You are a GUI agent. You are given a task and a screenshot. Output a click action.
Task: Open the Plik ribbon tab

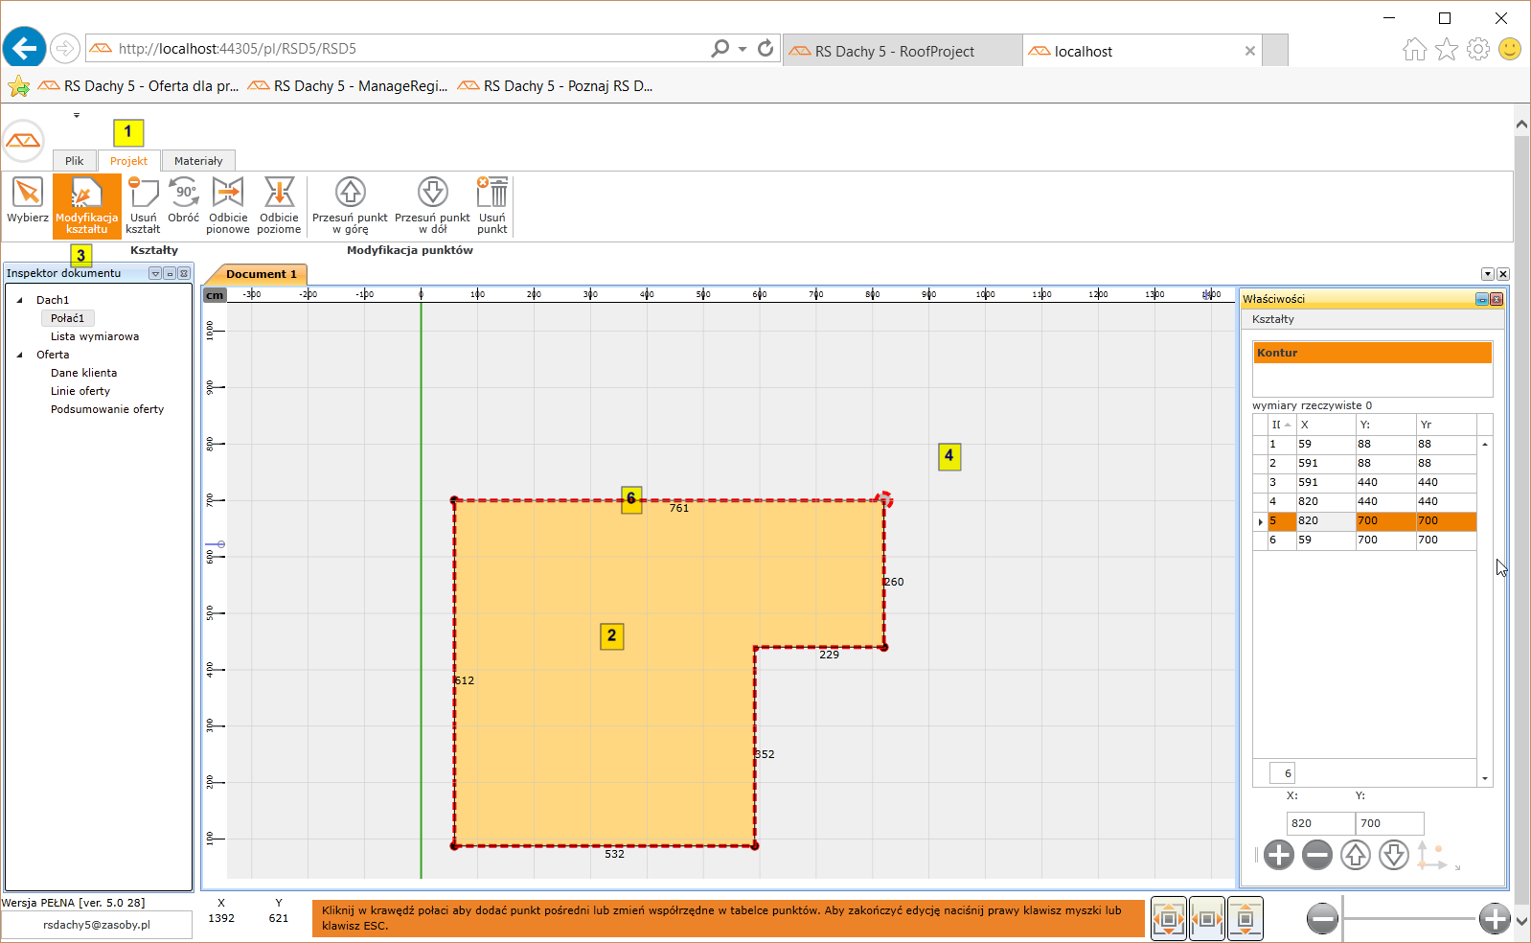[x=74, y=161]
